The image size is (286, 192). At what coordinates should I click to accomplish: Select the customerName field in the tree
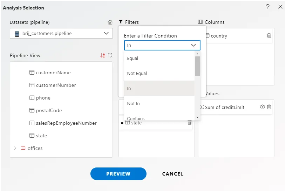pos(53,73)
